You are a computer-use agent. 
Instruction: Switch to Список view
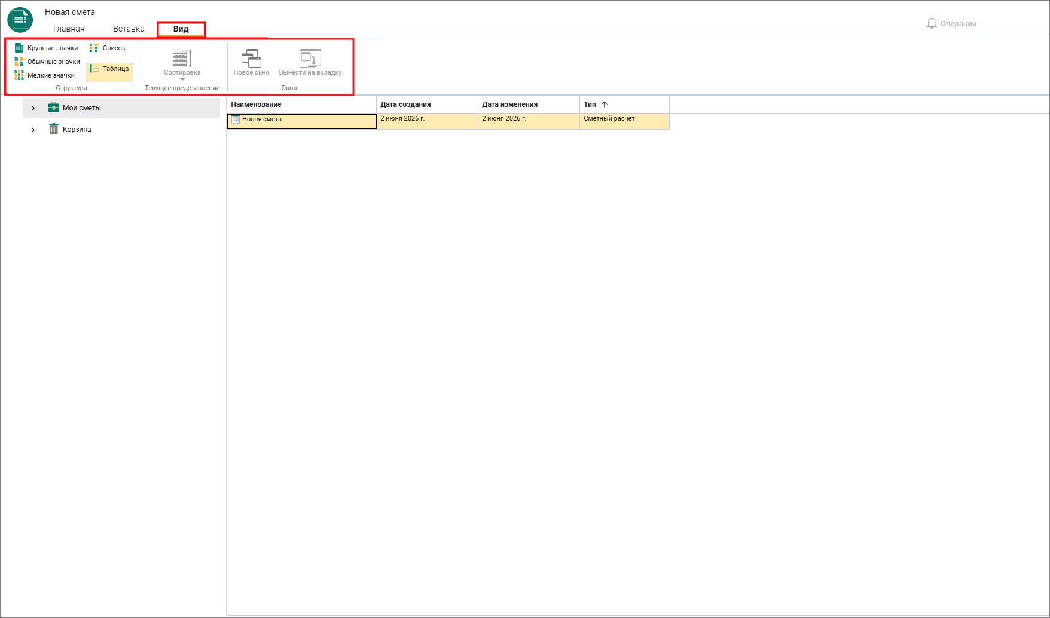pyautogui.click(x=108, y=48)
